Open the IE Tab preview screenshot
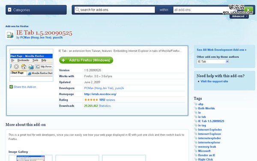The width and height of the screenshot is (257, 161). tap(31, 65)
